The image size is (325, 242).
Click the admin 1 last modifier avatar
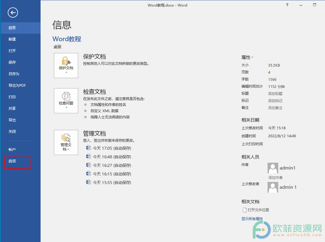[x=273, y=187]
